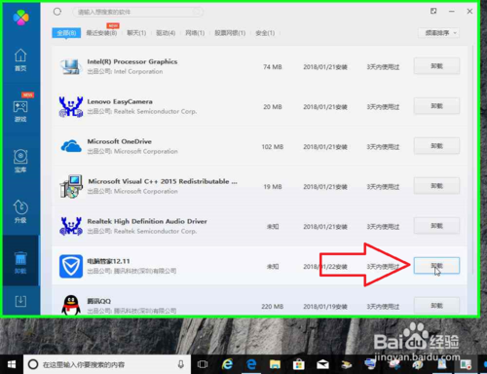Click 卸载 button for 腾讯QQ
Viewport: 487px width, 374px height.
[436, 306]
